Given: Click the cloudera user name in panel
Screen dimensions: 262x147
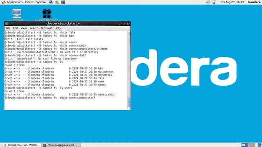Looking at the screenshot, I should point(254,2).
